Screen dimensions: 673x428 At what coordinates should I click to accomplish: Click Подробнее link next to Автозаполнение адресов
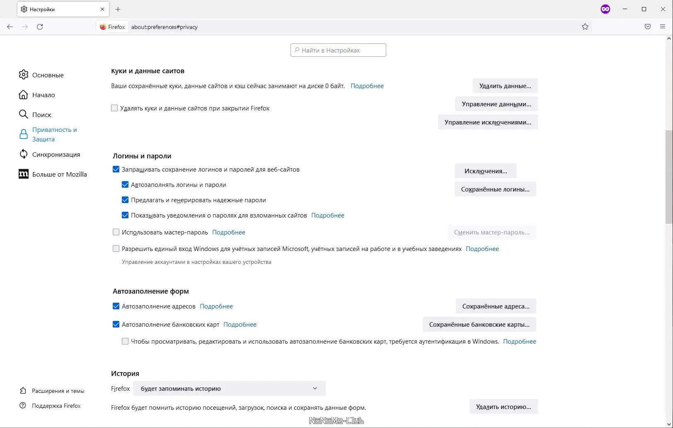216,306
